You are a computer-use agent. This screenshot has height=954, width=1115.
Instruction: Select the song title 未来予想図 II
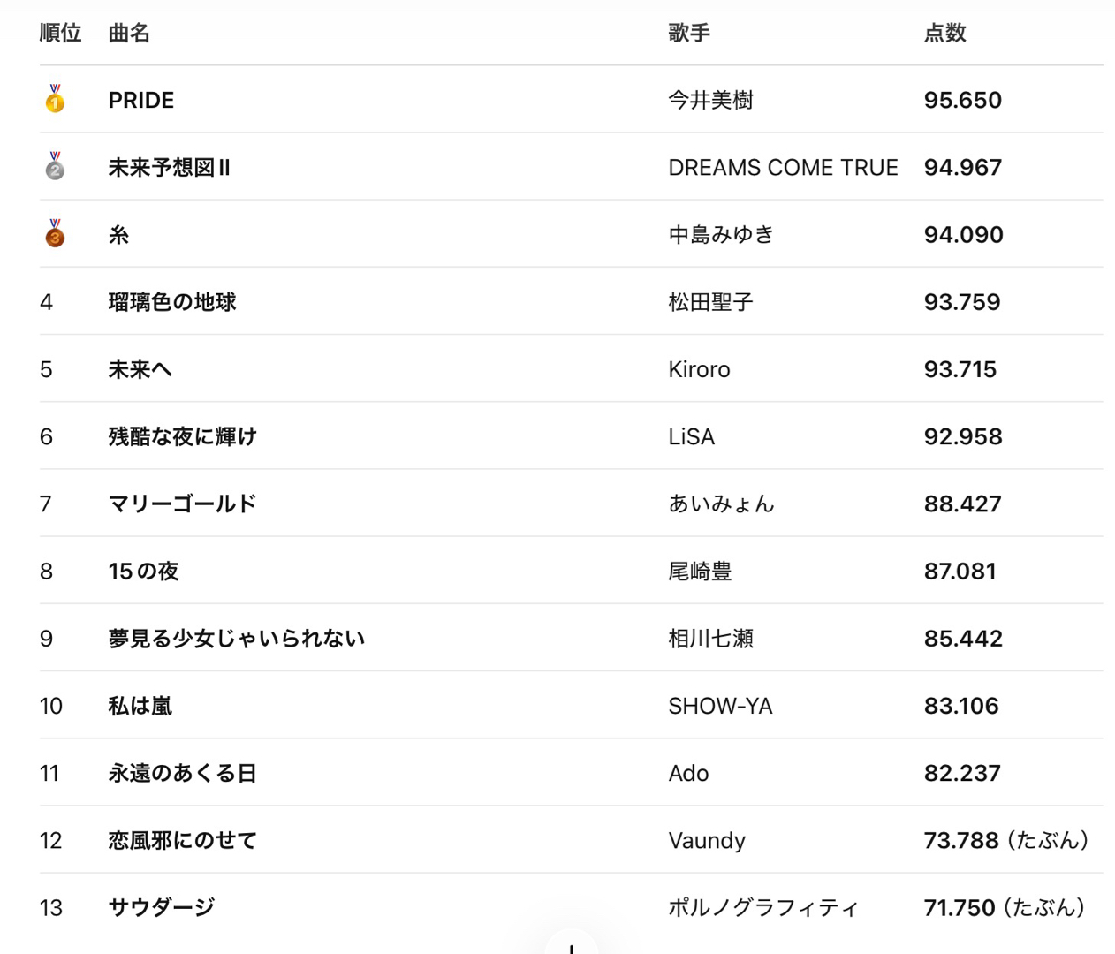pyautogui.click(x=170, y=167)
